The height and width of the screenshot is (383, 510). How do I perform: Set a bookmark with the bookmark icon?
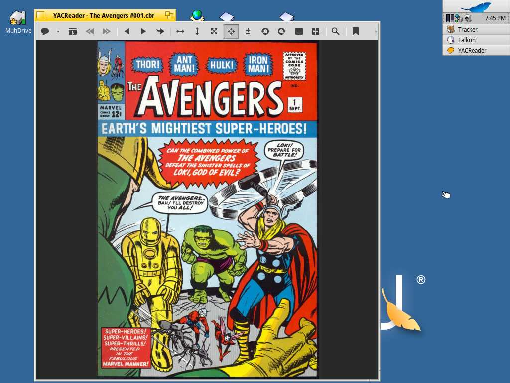(x=356, y=31)
